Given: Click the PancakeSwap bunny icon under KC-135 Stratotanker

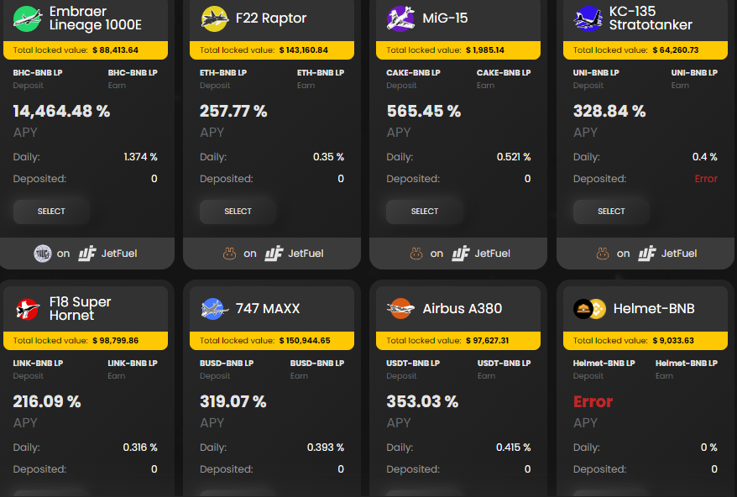Looking at the screenshot, I should point(603,254).
